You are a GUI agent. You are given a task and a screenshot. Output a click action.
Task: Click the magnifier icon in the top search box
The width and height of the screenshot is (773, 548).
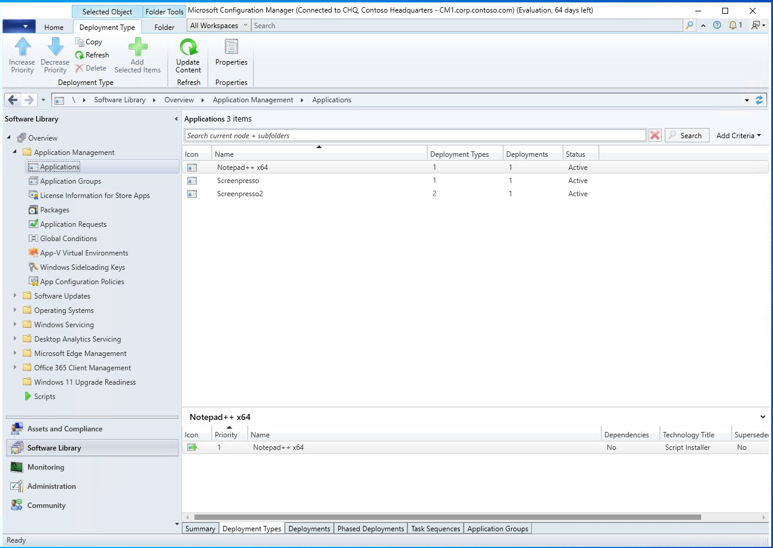[x=689, y=26]
